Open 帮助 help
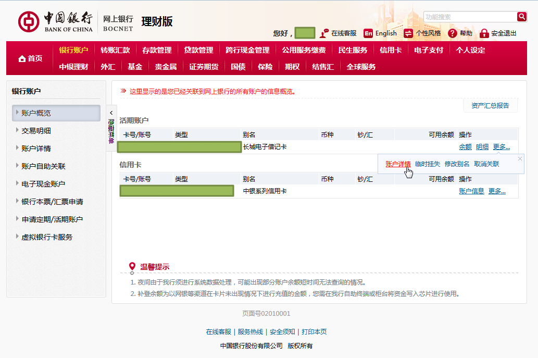This screenshot has height=358, width=538. coord(460,33)
